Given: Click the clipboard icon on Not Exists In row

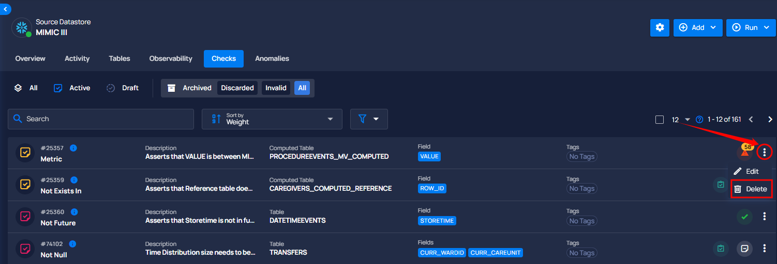Looking at the screenshot, I should point(720,185).
